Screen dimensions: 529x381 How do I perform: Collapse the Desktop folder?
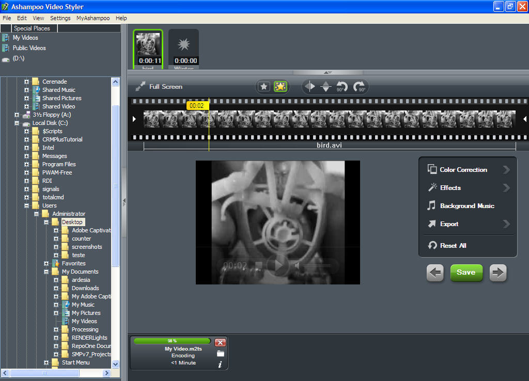[46, 222]
